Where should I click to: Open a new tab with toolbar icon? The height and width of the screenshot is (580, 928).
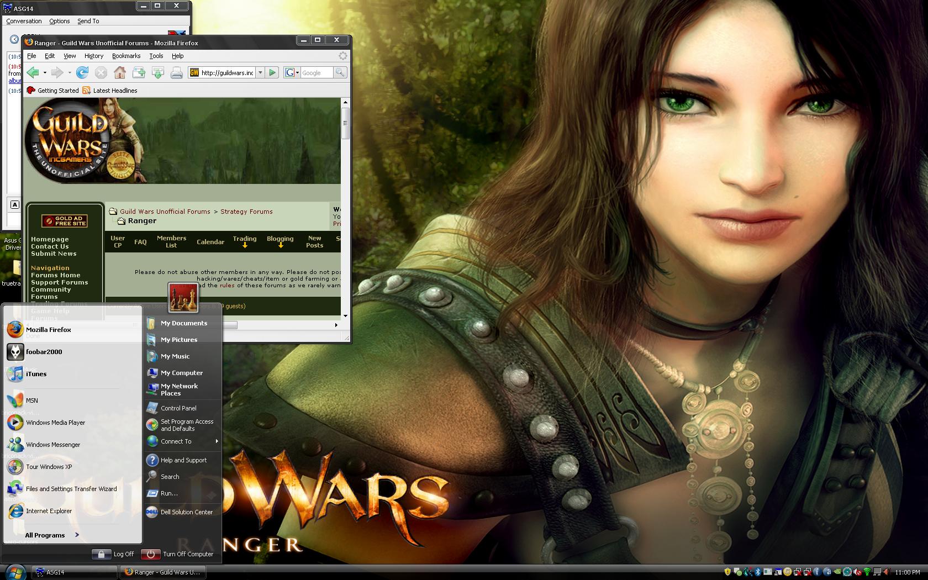point(139,72)
